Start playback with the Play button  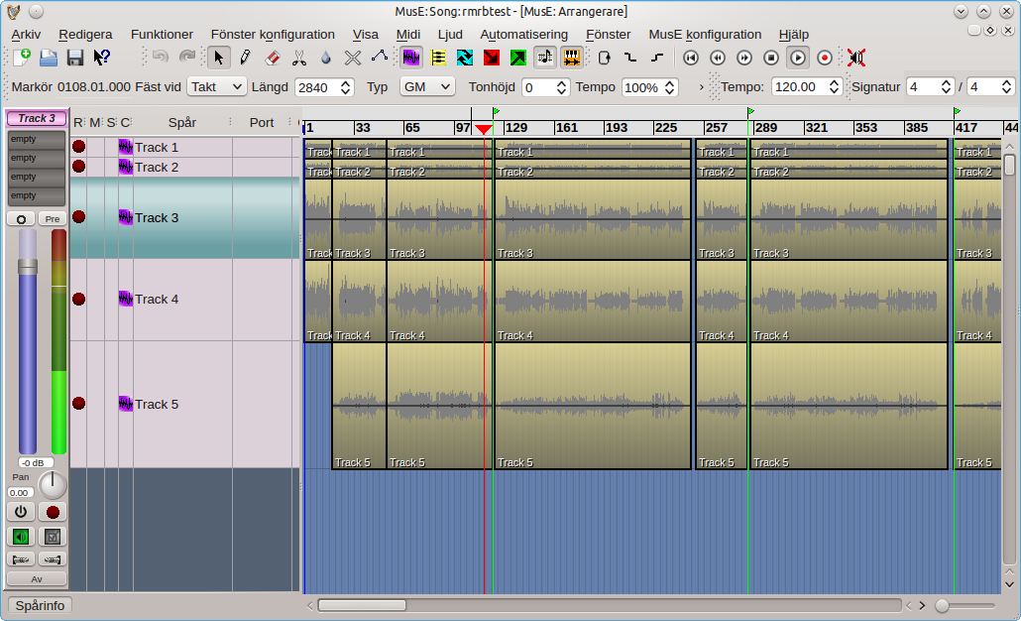[798, 58]
